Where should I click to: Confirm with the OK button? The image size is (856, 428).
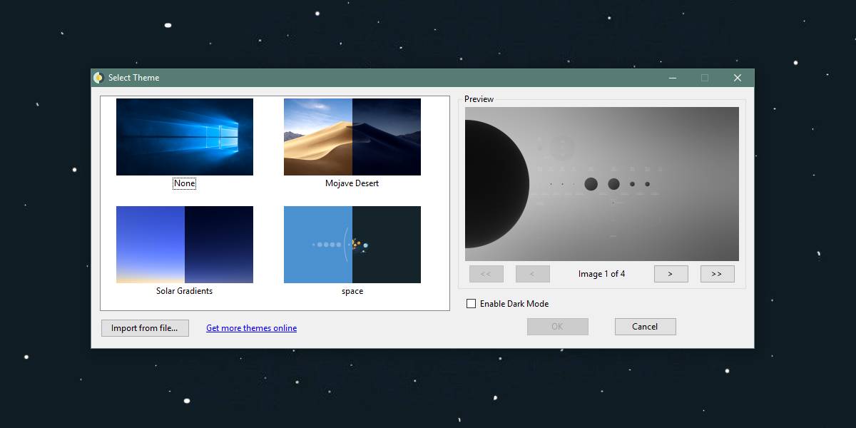pyautogui.click(x=558, y=327)
